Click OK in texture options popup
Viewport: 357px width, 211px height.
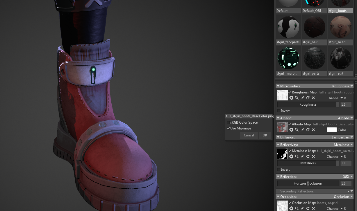[265, 135]
